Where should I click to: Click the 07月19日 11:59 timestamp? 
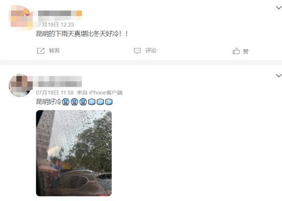[55, 93]
